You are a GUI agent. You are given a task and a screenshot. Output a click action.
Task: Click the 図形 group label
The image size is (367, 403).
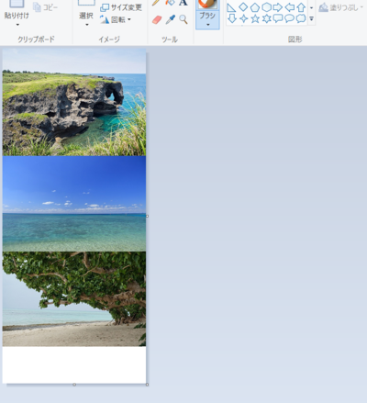coord(295,39)
